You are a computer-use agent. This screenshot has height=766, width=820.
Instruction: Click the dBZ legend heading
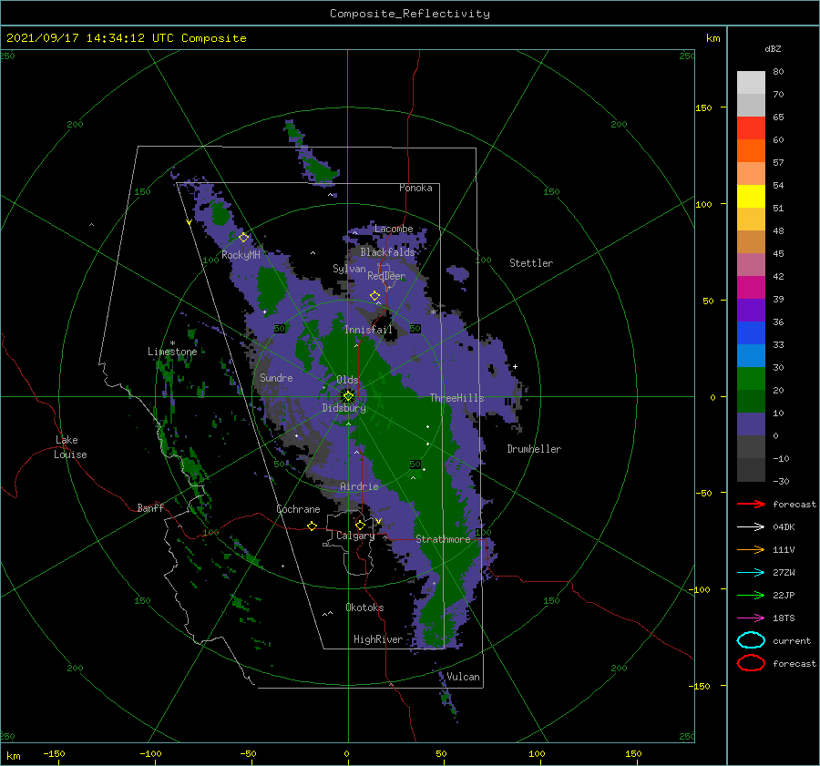tap(773, 48)
